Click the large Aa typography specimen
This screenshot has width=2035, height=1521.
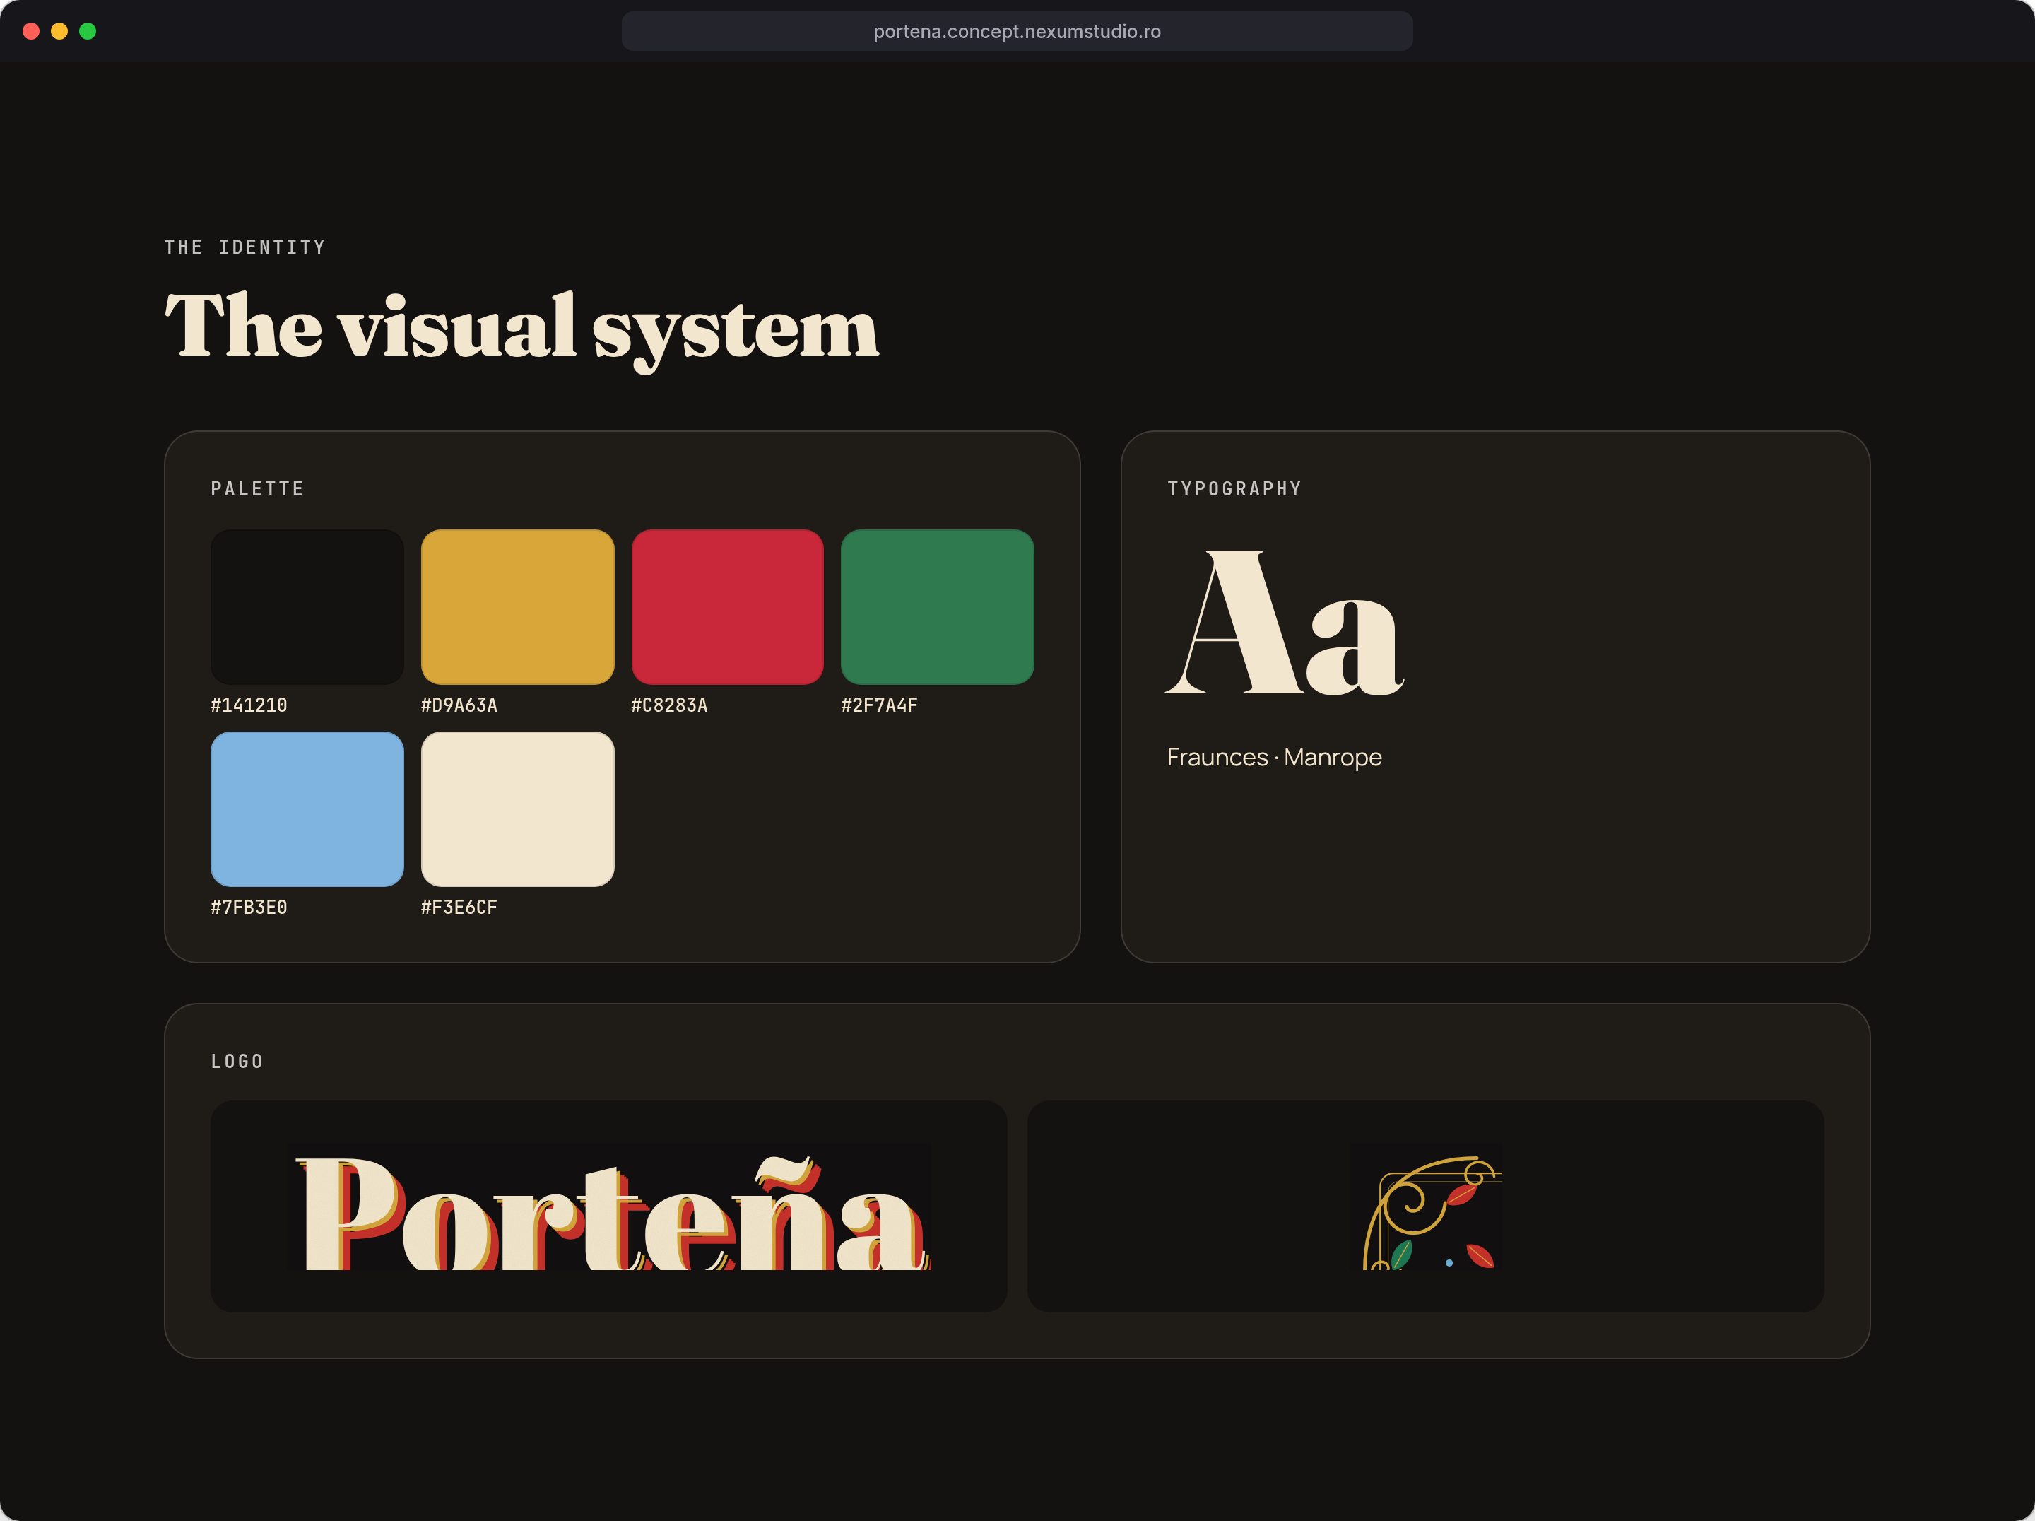[x=1285, y=623]
